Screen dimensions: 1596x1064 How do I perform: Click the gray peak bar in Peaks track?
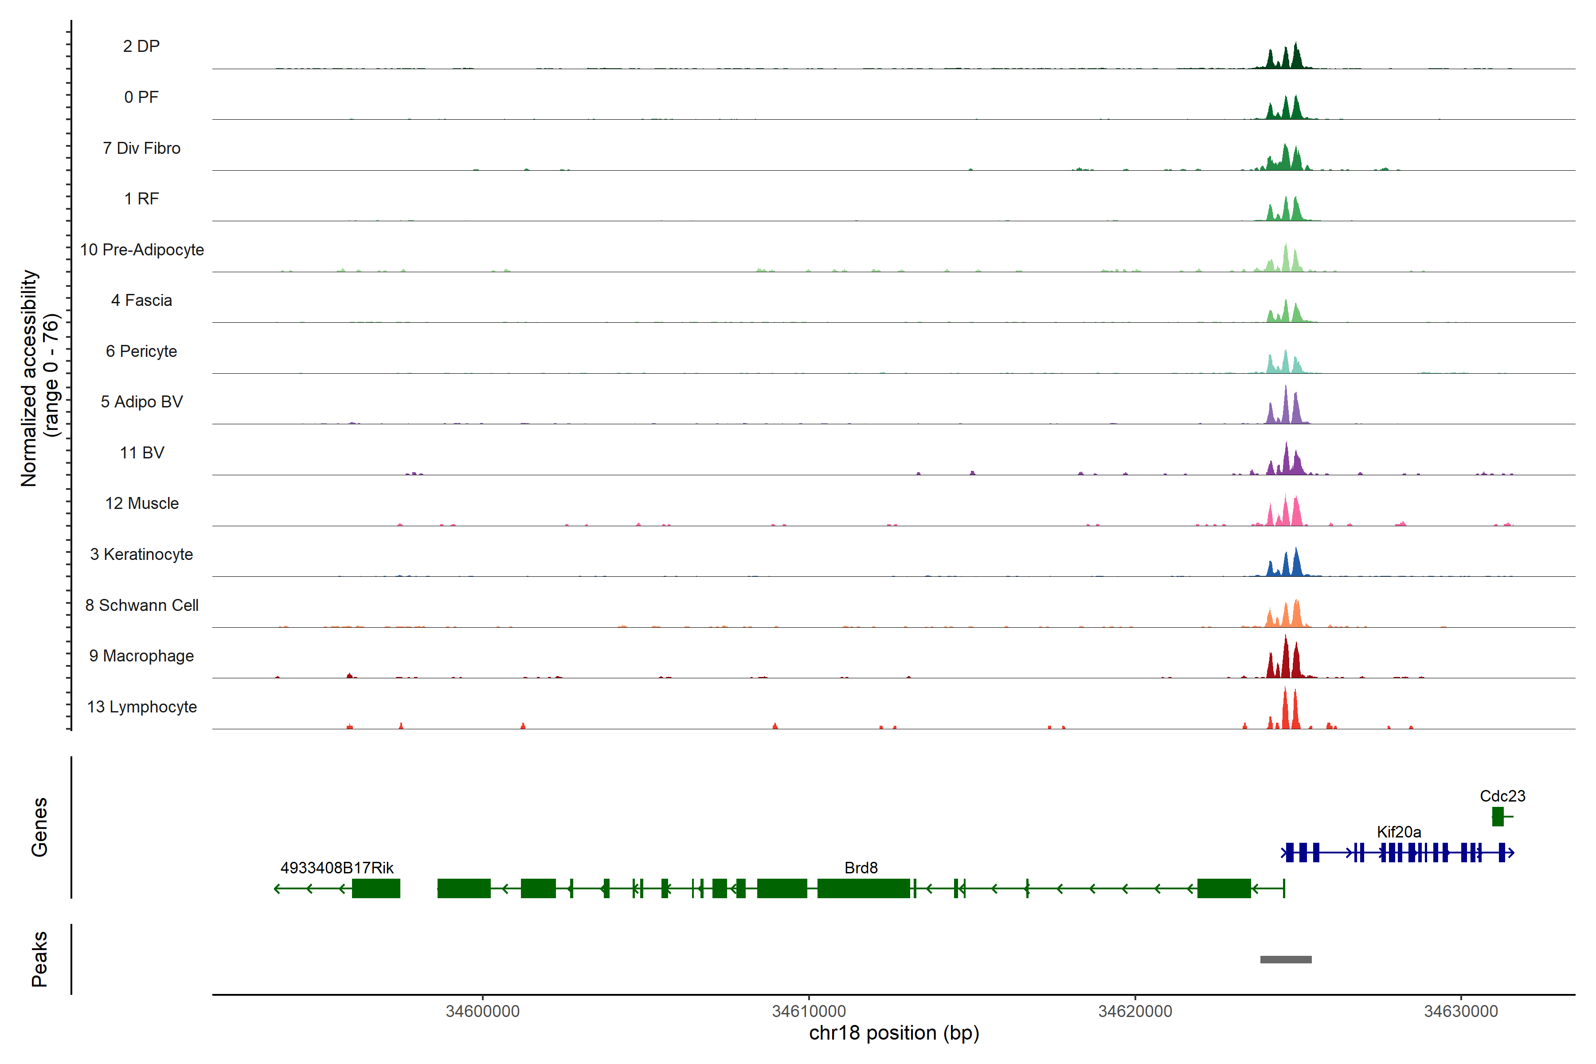[1285, 959]
